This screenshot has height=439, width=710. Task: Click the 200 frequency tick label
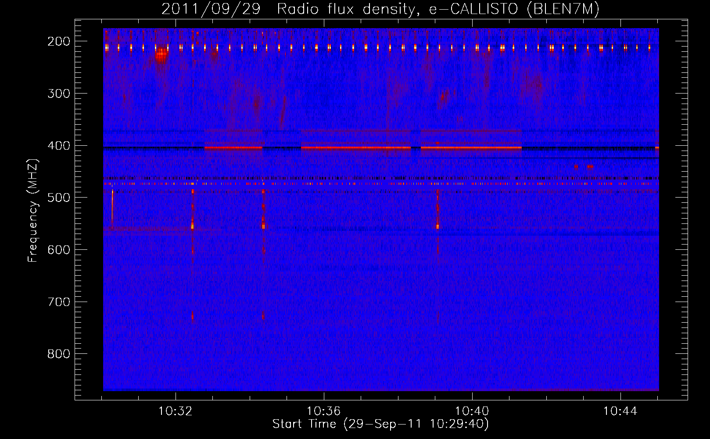59,41
